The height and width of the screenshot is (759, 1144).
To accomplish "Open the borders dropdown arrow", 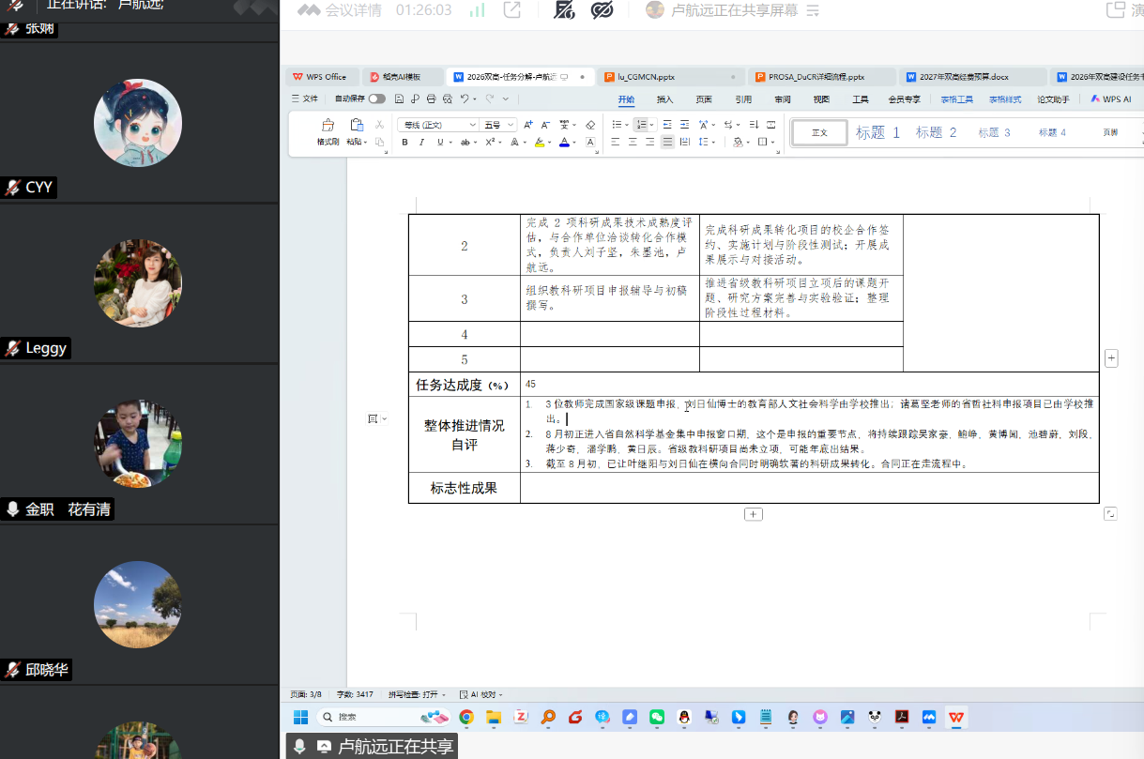I will [x=773, y=143].
